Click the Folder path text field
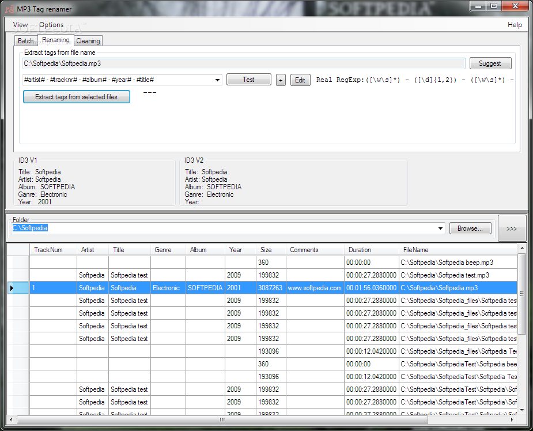Screen dimensions: 533x431 tap(224, 228)
